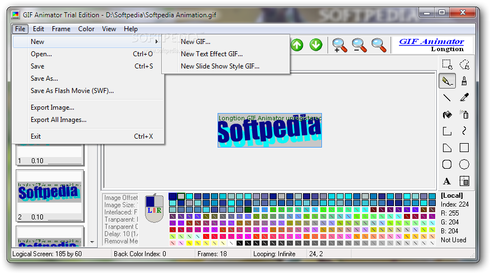Select the Polygon shape tool
The height and width of the screenshot is (274, 491).
click(x=447, y=148)
